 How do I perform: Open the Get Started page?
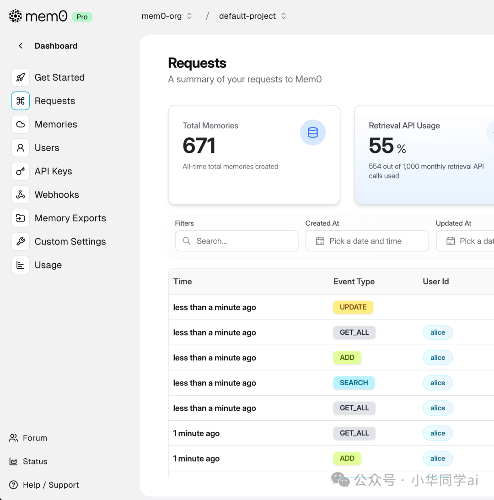click(x=59, y=77)
